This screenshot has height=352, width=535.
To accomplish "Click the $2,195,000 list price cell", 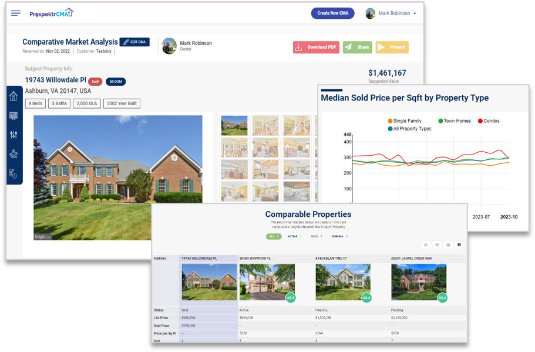I will pos(399,318).
